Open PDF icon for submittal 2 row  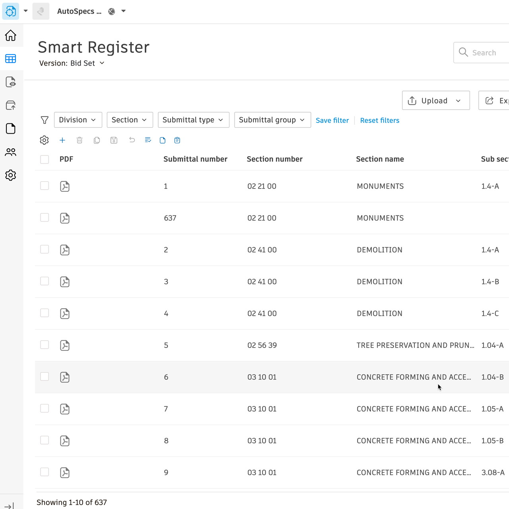point(65,250)
